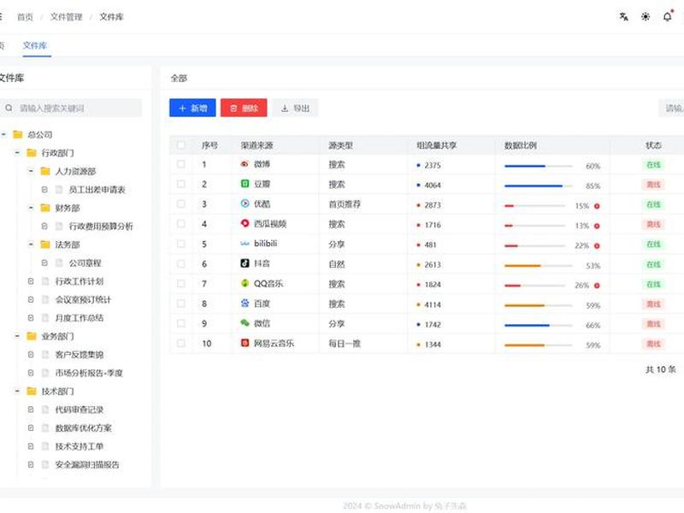Click the 总公司 folder icon
The image size is (684, 513).
tap(18, 134)
